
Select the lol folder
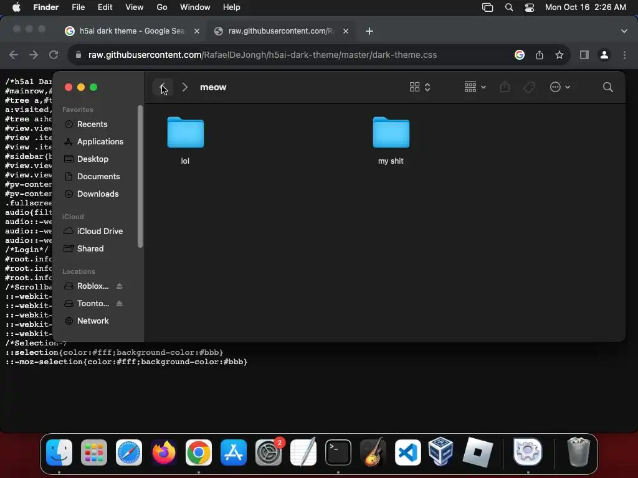[x=185, y=141]
